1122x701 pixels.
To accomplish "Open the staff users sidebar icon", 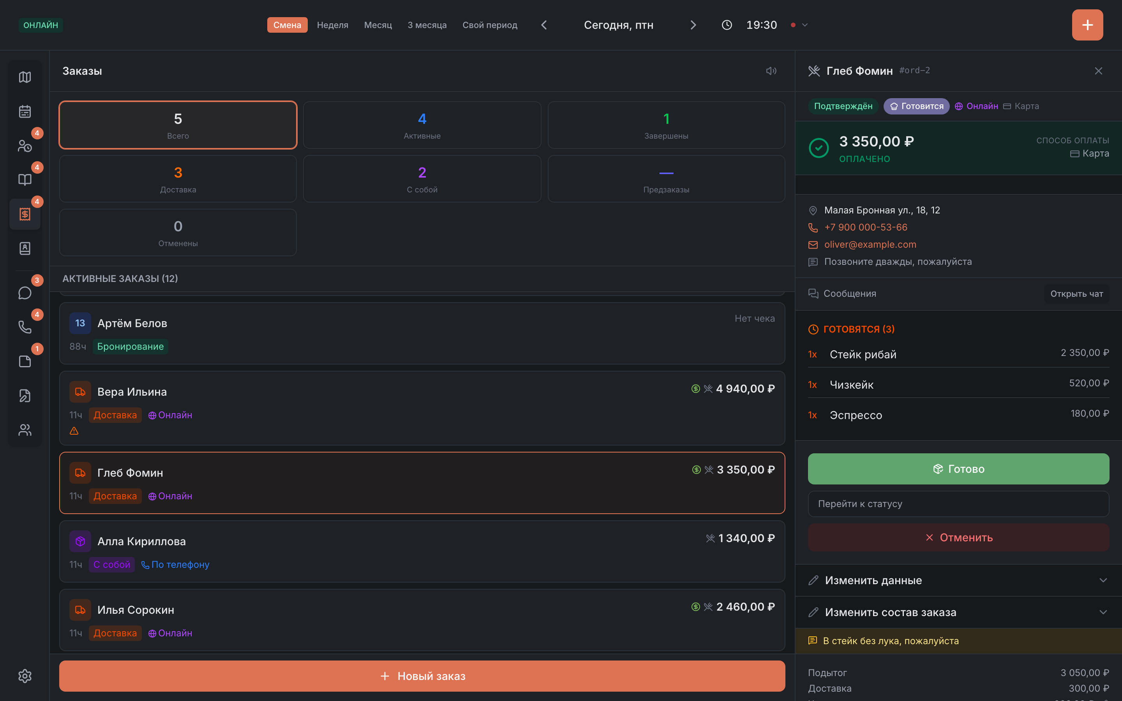I will (x=25, y=430).
